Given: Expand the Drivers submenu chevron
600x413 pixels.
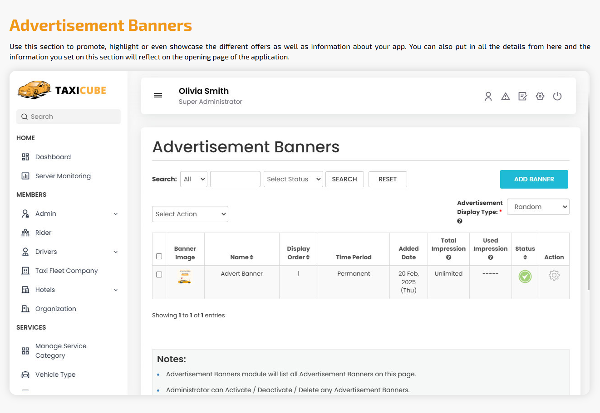Looking at the screenshot, I should tap(116, 252).
